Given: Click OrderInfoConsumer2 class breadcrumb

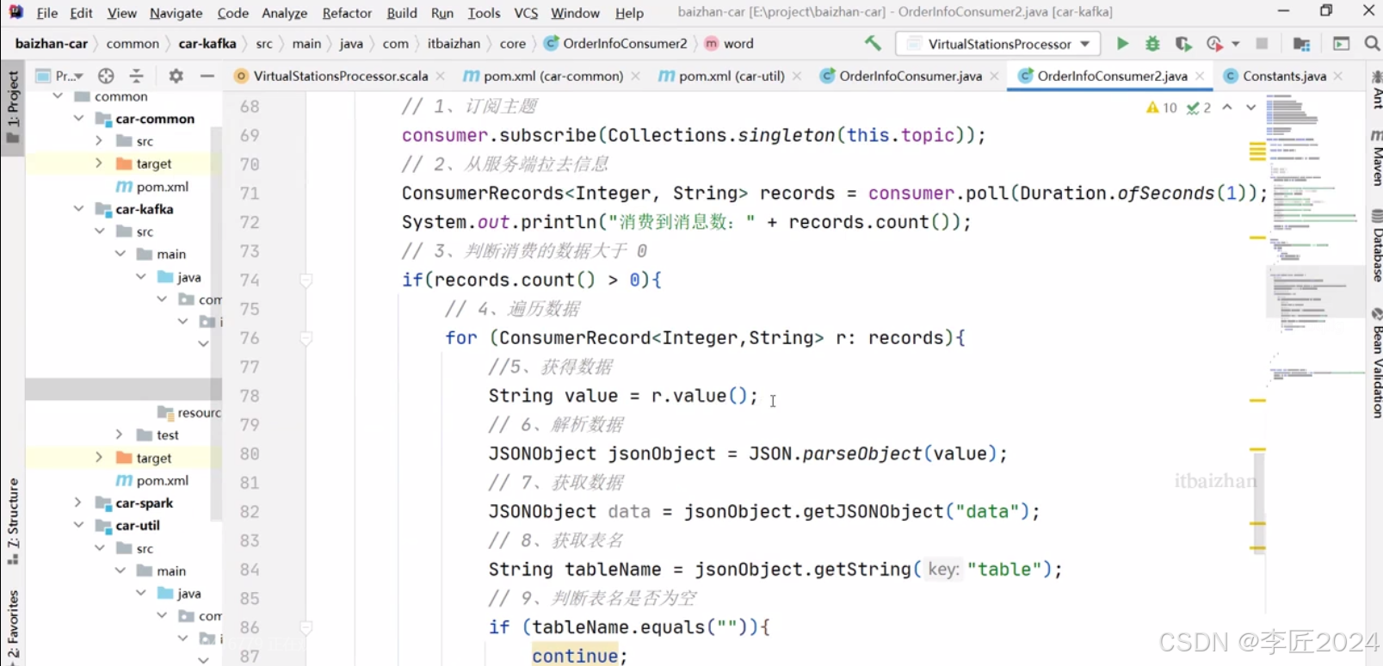Looking at the screenshot, I should click(616, 43).
